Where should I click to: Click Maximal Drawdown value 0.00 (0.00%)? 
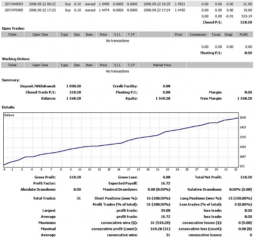pyautogui.click(x=159, y=189)
